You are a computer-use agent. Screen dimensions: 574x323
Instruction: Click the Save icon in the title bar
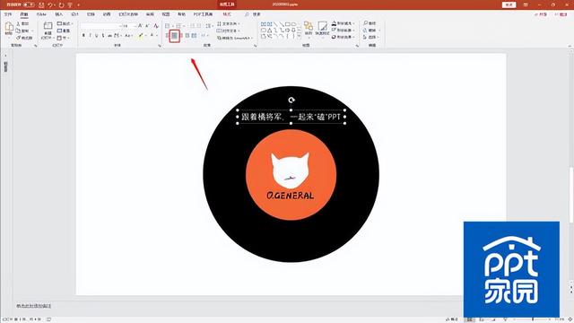tap(41, 4)
